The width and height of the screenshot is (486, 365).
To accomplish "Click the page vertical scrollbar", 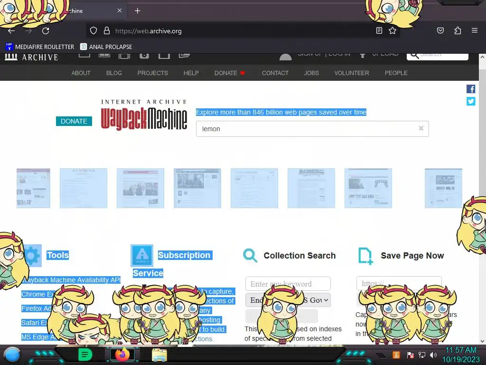I will tap(482, 199).
